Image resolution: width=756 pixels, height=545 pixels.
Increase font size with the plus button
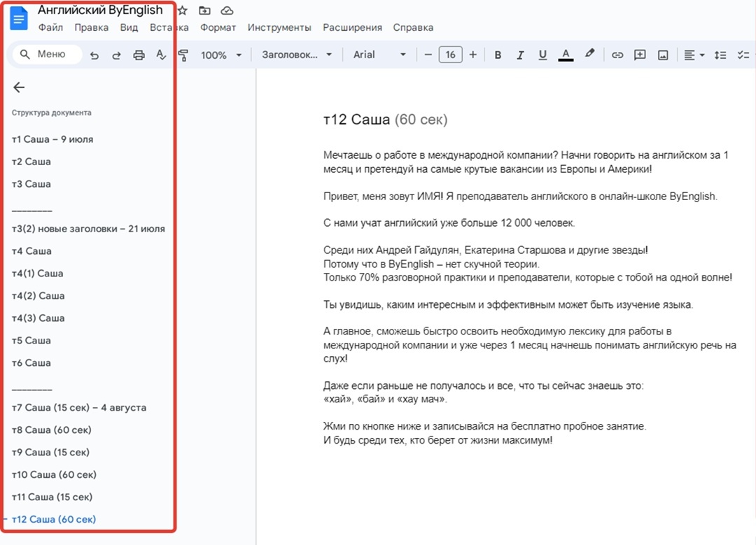(473, 55)
